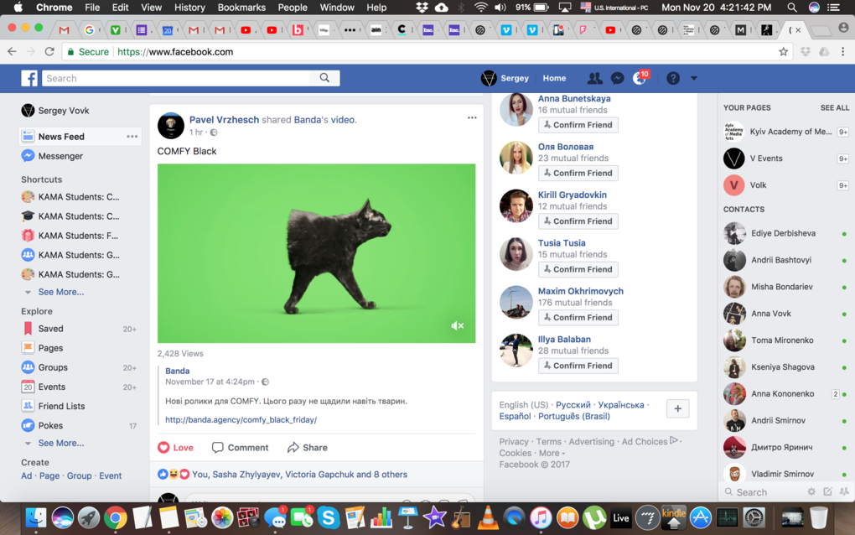
Task: Open chat with Anna Kononenko
Action: click(x=785, y=394)
